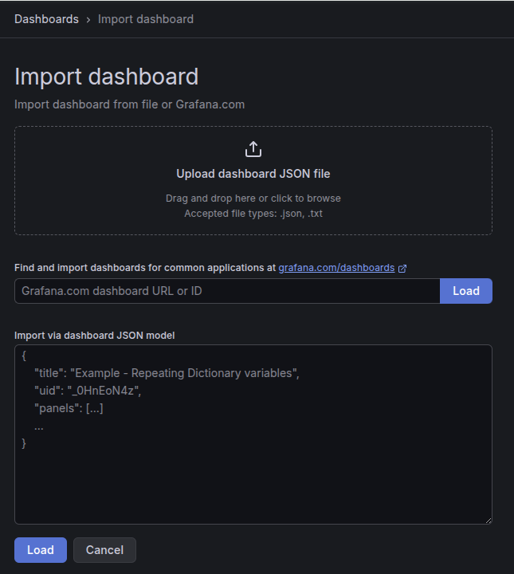514x574 pixels.
Task: Select the Import dashboard breadcrumb text
Action: click(x=146, y=19)
